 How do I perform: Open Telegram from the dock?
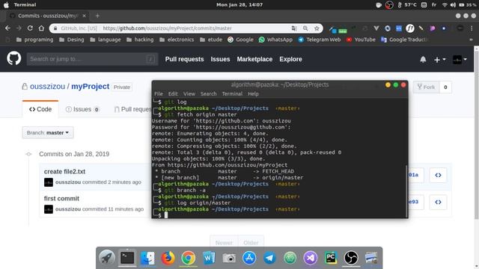269,258
